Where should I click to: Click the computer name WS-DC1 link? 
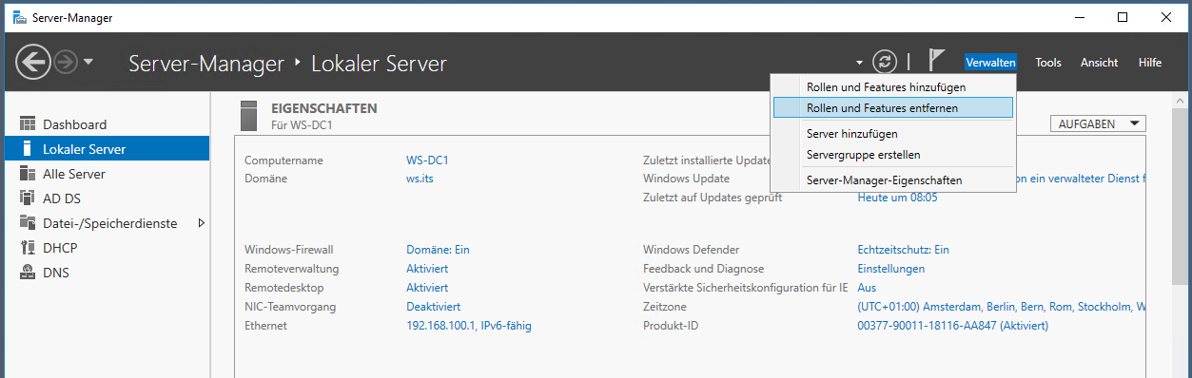(427, 161)
